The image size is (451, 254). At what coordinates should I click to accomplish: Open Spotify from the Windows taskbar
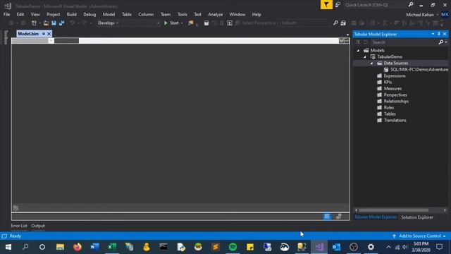click(x=233, y=247)
